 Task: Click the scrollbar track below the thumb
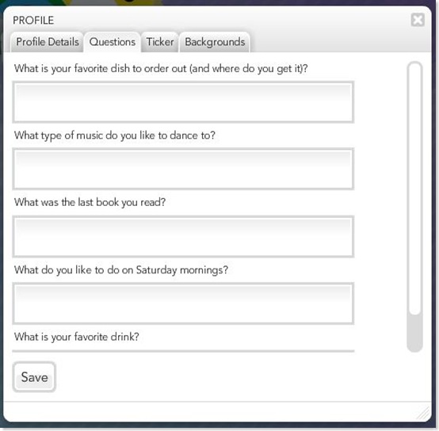tap(414, 333)
